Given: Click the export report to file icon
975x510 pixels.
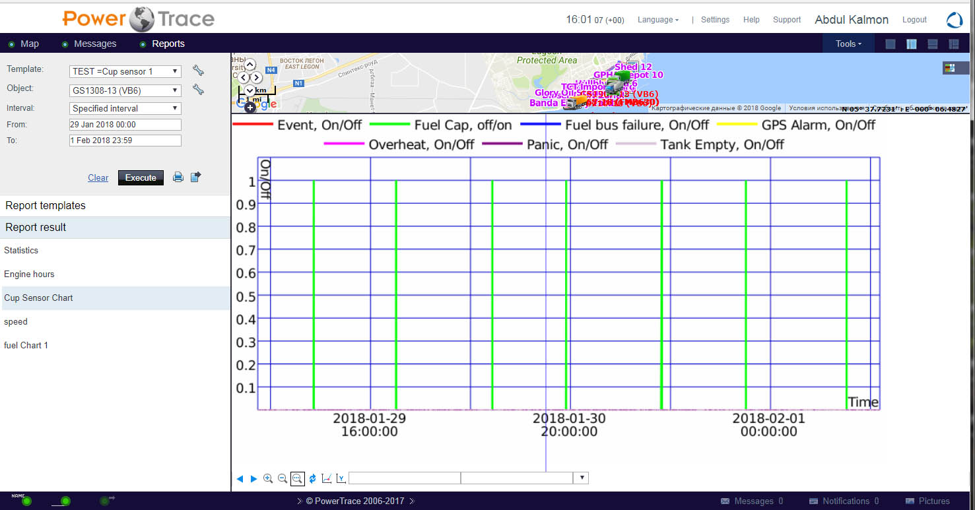Looking at the screenshot, I should pyautogui.click(x=195, y=177).
